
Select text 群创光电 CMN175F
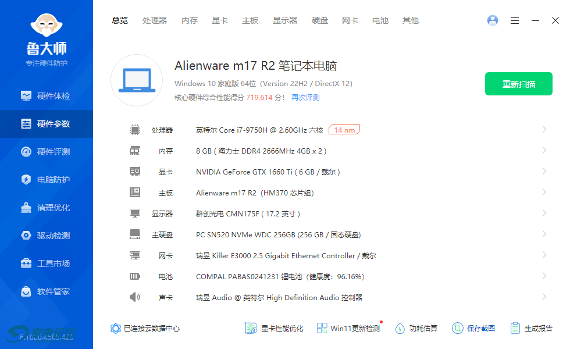click(x=227, y=214)
